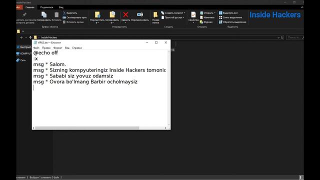Image resolution: width=320 pixels, height=180 pixels.
Task: Open the Quick Access Toolbar customize arrow
Action: (23, 31)
